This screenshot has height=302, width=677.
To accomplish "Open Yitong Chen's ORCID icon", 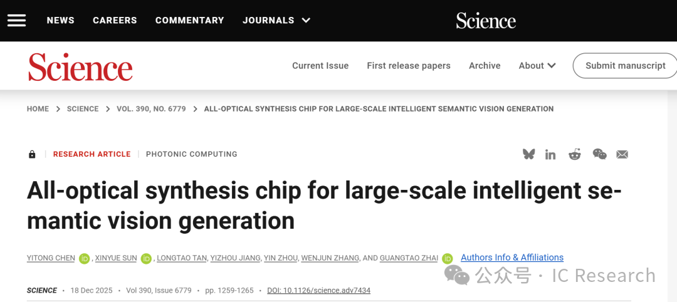I will point(84,258).
